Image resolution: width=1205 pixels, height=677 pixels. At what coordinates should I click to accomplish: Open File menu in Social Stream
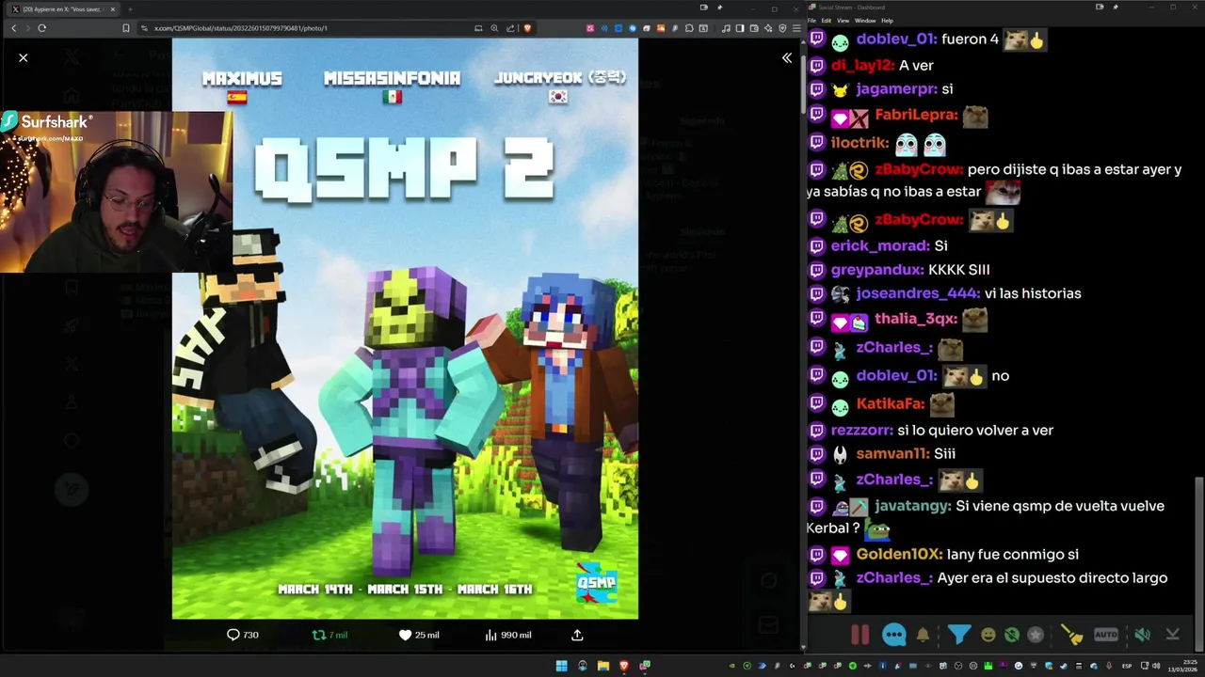[x=811, y=20]
